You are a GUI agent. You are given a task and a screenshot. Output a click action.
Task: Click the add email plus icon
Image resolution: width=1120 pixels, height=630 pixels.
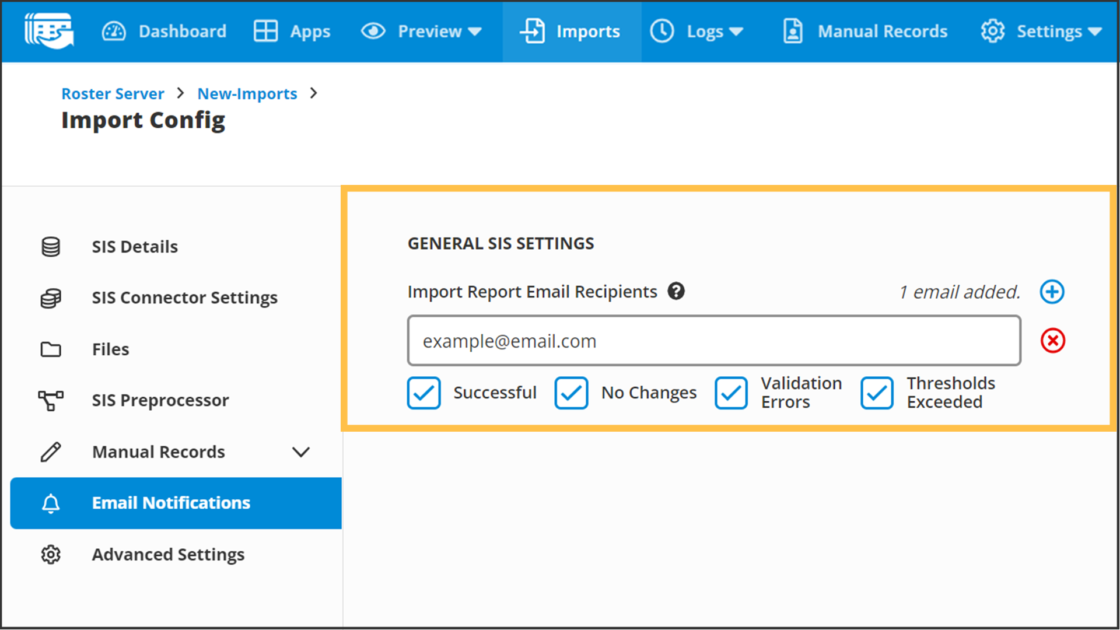click(1052, 292)
